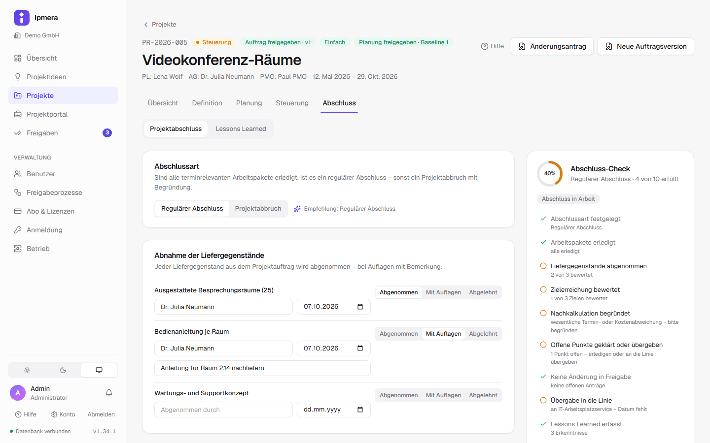The height and width of the screenshot is (443, 710).
Task: Set Besprechungsräume to Mit Auflagen
Action: click(x=444, y=292)
